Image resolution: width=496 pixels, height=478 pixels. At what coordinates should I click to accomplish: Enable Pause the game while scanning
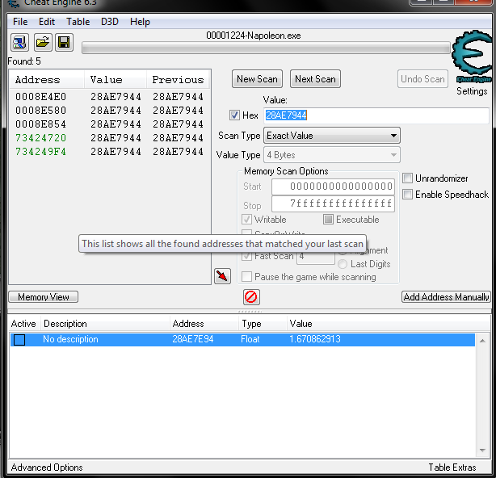coord(246,277)
